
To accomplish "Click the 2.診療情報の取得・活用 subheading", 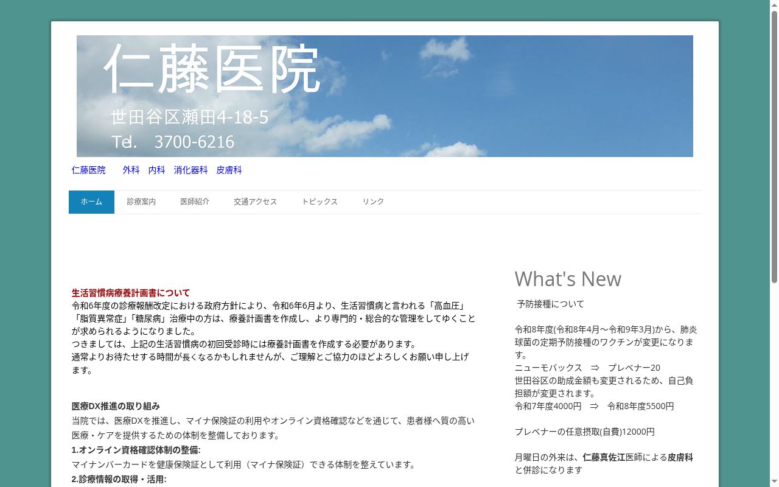I will coord(119,479).
